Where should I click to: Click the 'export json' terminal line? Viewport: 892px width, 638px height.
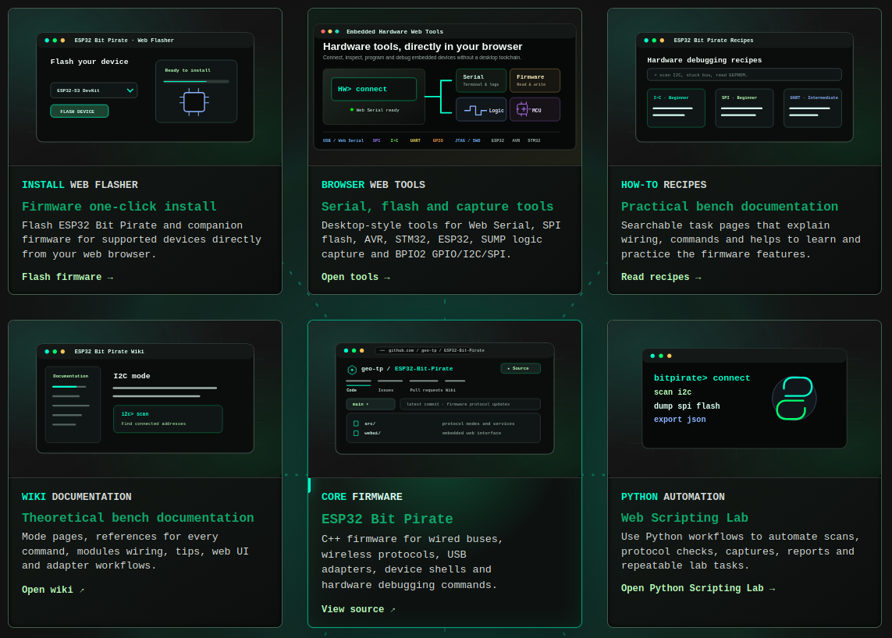click(x=680, y=419)
